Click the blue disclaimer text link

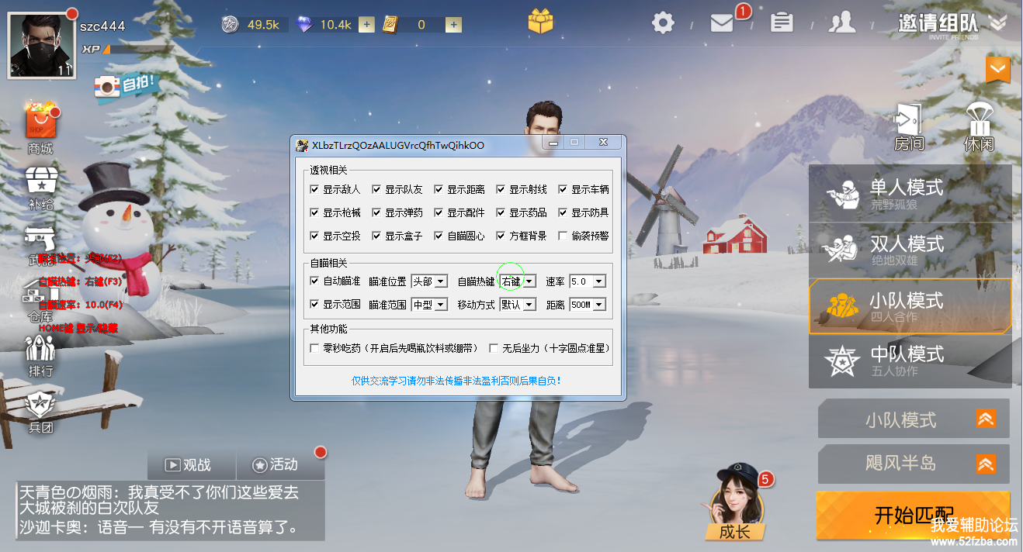click(x=456, y=381)
